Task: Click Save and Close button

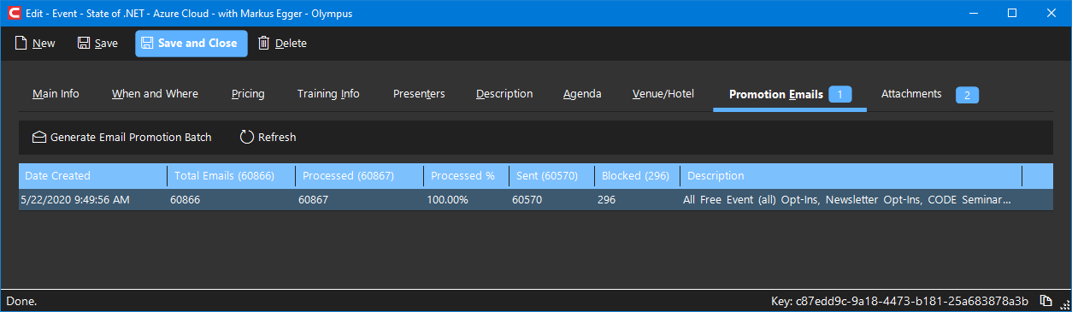Action: click(191, 44)
